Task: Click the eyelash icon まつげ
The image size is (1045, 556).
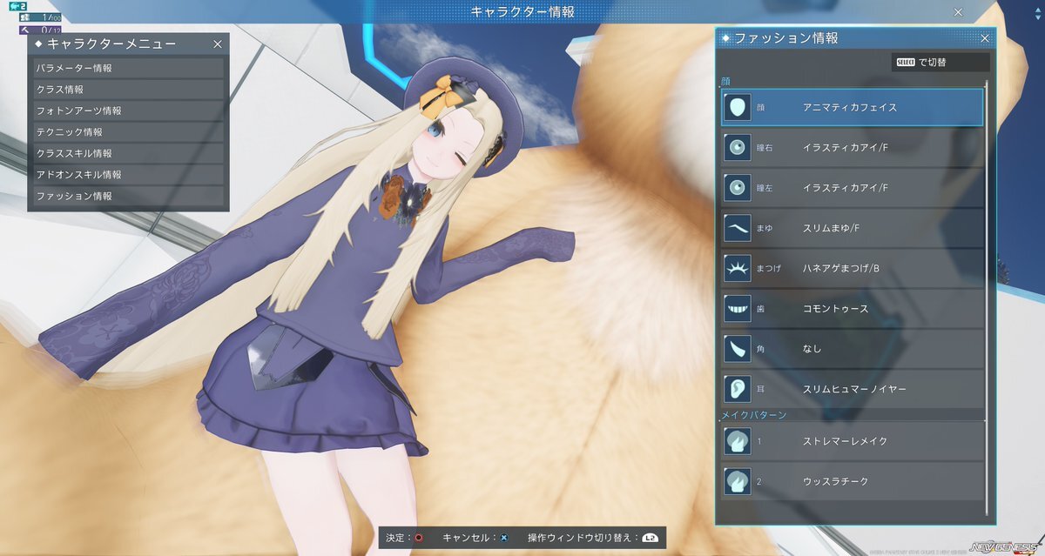Action: [x=738, y=268]
